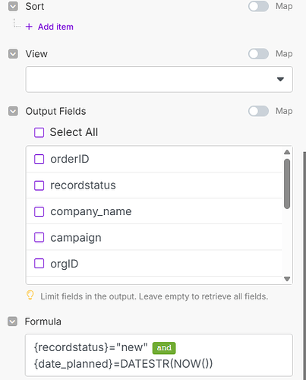Viewport: 306px width, 380px height.
Task: Click inside the Formula input field
Action: pos(159,355)
